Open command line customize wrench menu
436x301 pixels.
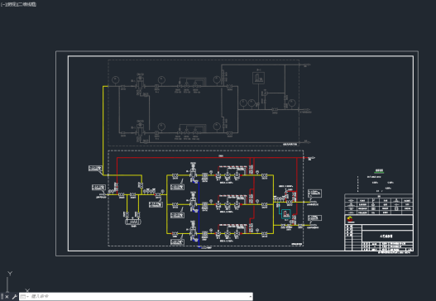pos(14,297)
